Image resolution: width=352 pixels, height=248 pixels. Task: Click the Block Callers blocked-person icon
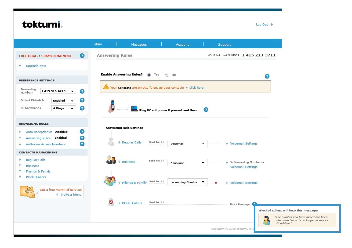tap(111, 202)
